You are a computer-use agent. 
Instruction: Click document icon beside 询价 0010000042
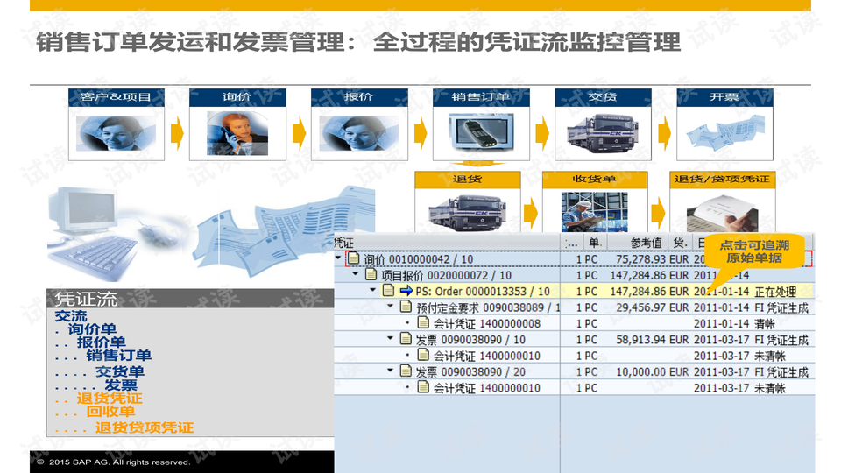click(x=354, y=259)
